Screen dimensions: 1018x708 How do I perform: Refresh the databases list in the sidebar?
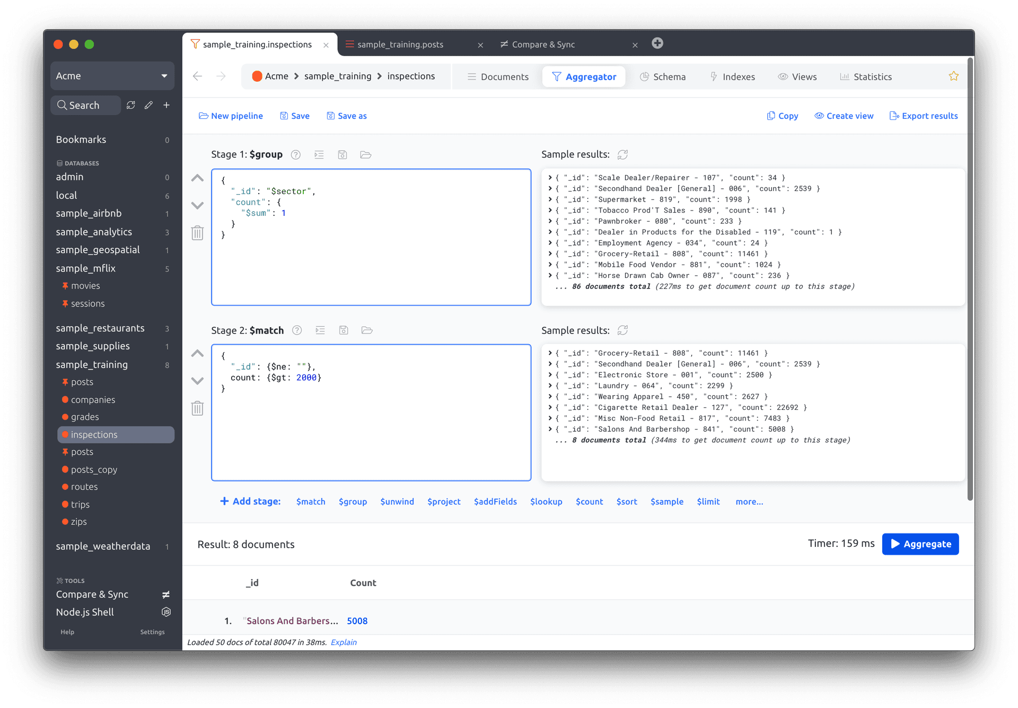tap(131, 105)
